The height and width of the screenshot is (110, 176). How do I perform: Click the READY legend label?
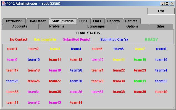point(151,40)
